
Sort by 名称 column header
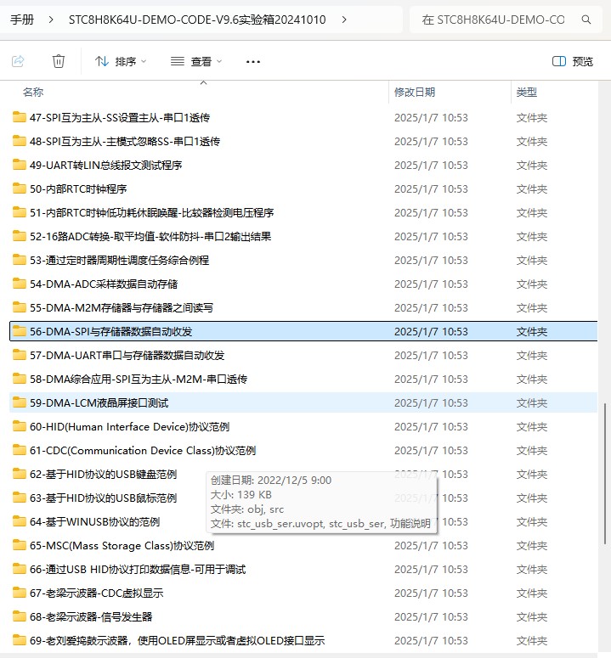click(x=33, y=92)
